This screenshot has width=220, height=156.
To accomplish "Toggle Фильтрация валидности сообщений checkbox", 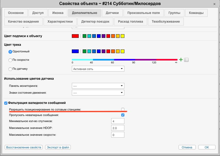I will (x=6, y=103).
